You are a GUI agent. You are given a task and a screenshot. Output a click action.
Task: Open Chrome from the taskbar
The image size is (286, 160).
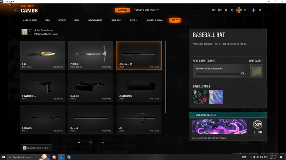(x=69, y=157)
